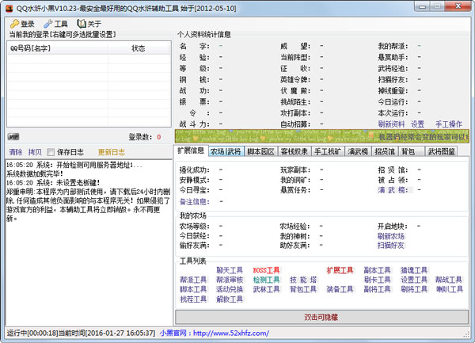Click the red BOSS工具 link
475x343 pixels.
(x=266, y=270)
